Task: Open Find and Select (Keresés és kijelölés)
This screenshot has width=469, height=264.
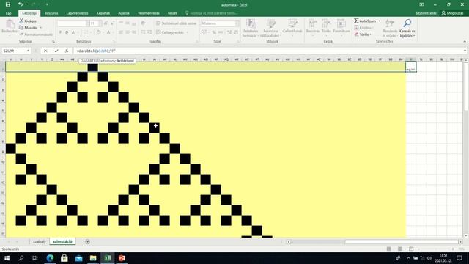Action: click(x=407, y=28)
